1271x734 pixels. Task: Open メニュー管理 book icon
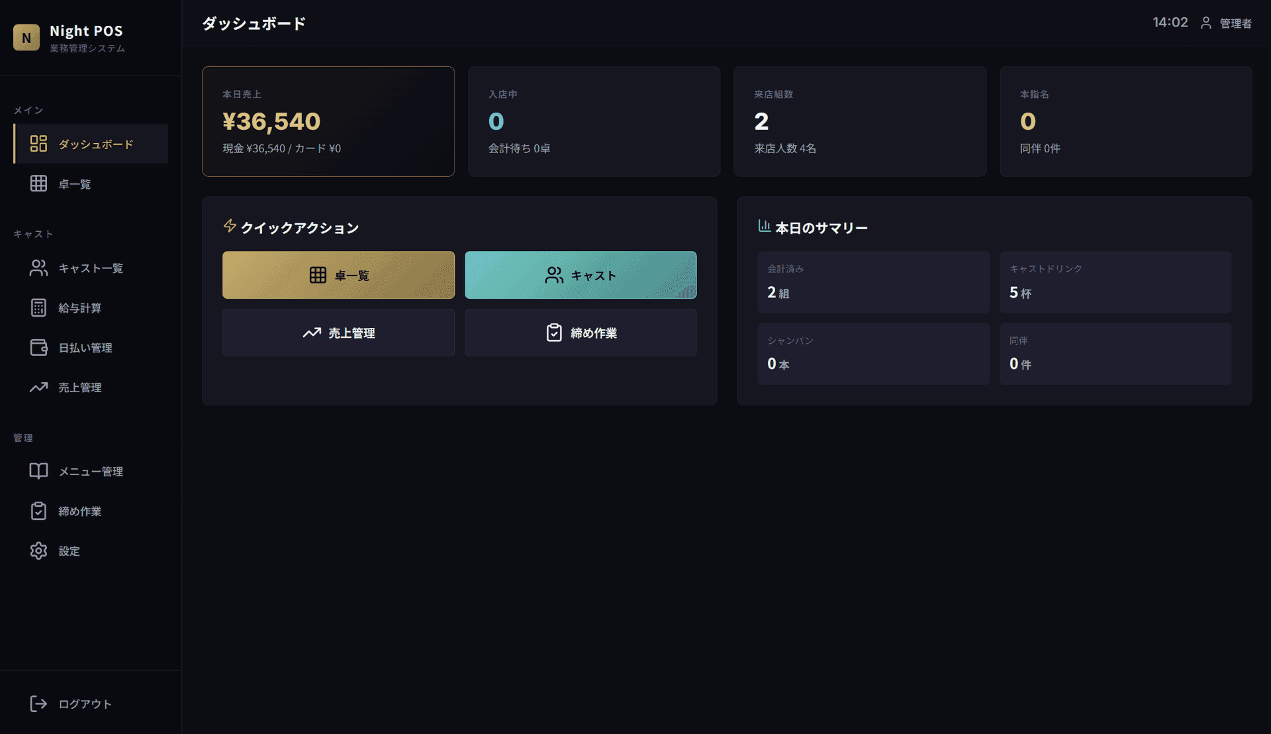click(x=38, y=471)
